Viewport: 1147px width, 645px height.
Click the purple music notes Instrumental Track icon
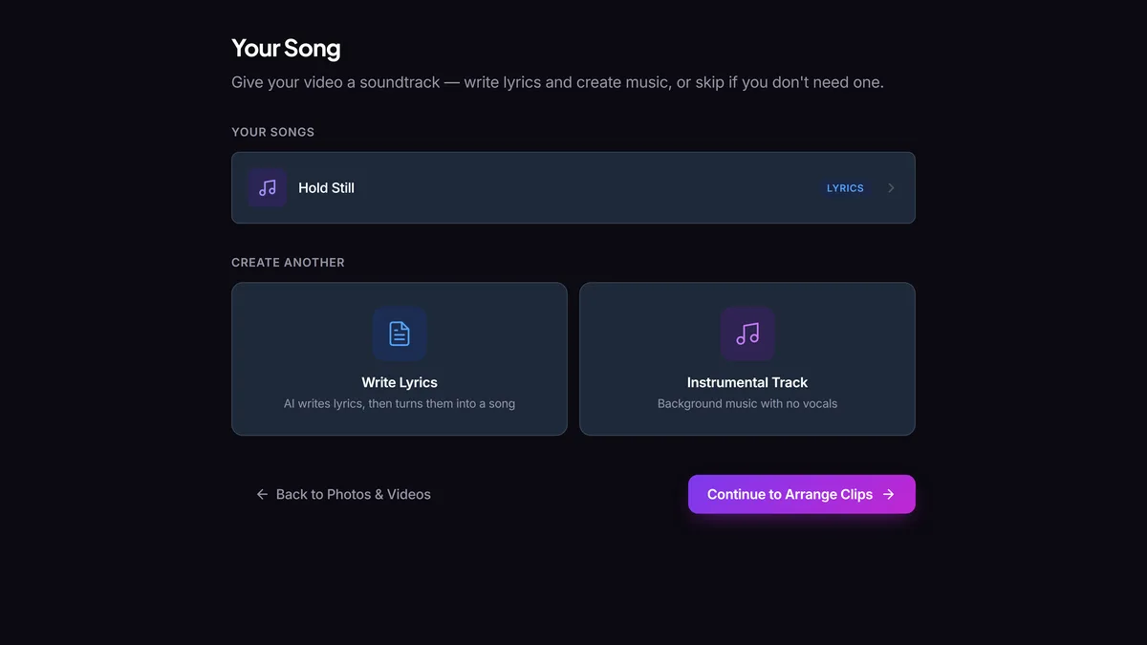747,333
